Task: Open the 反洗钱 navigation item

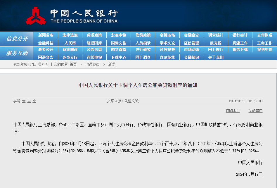Action: [215, 43]
